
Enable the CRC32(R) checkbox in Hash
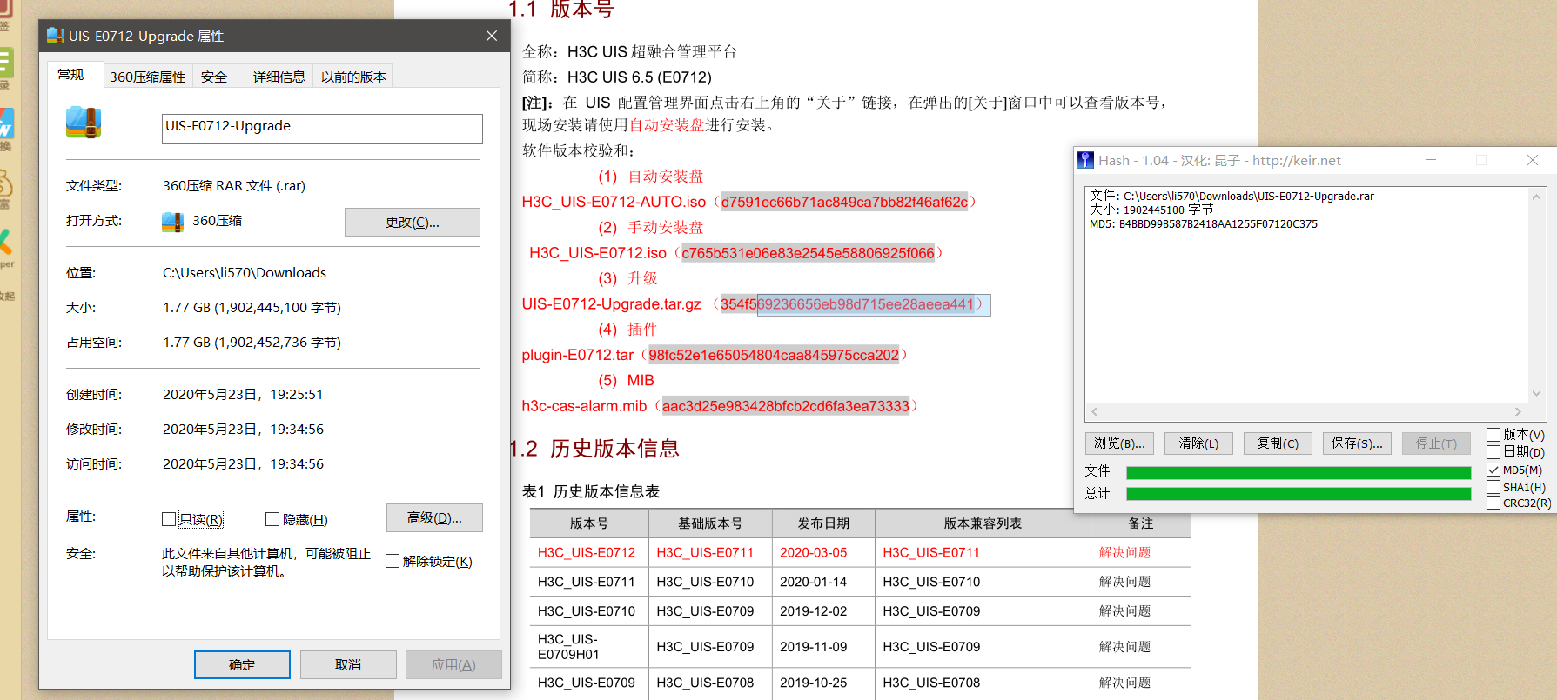1493,503
